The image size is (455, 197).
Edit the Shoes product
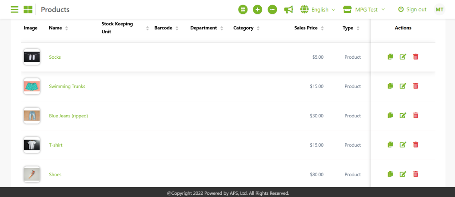tap(403, 174)
